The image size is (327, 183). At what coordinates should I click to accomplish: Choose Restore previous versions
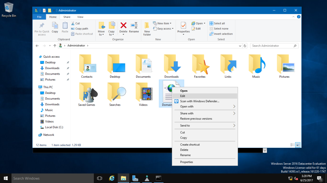click(x=205, y=119)
